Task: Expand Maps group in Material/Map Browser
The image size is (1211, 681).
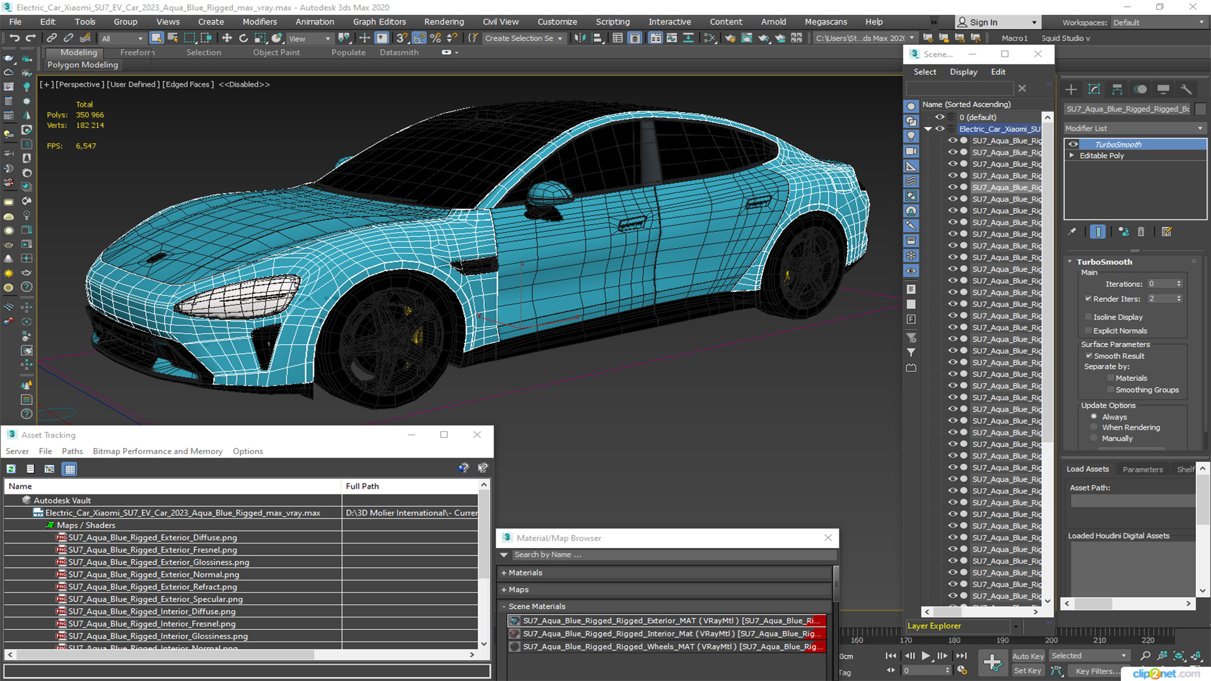Action: 504,590
